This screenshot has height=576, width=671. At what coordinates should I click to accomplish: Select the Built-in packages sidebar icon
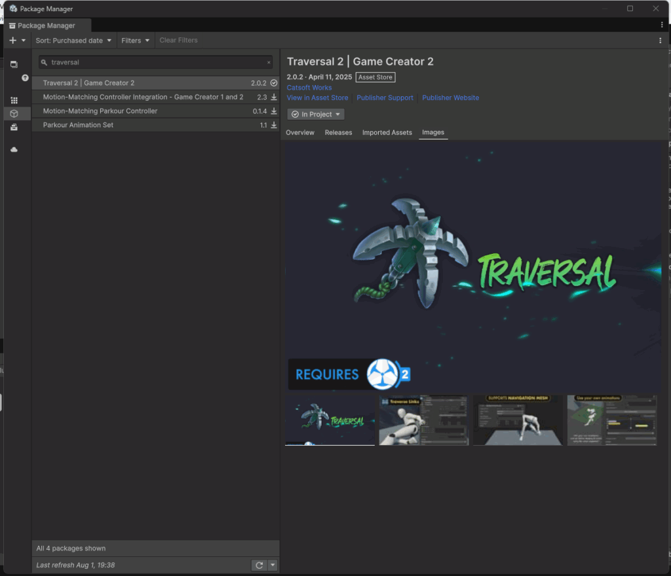[14, 128]
